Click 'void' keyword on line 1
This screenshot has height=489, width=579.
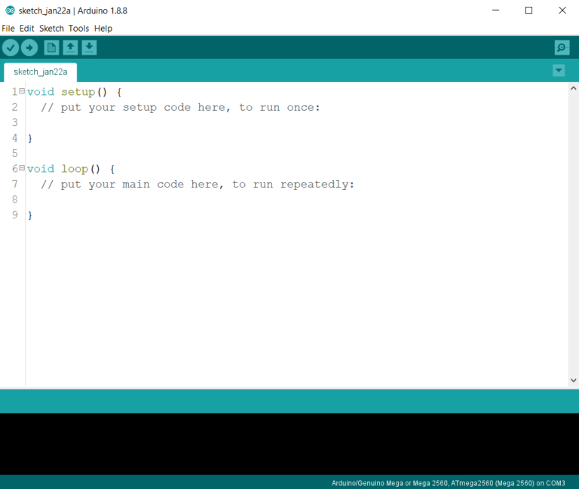(41, 92)
